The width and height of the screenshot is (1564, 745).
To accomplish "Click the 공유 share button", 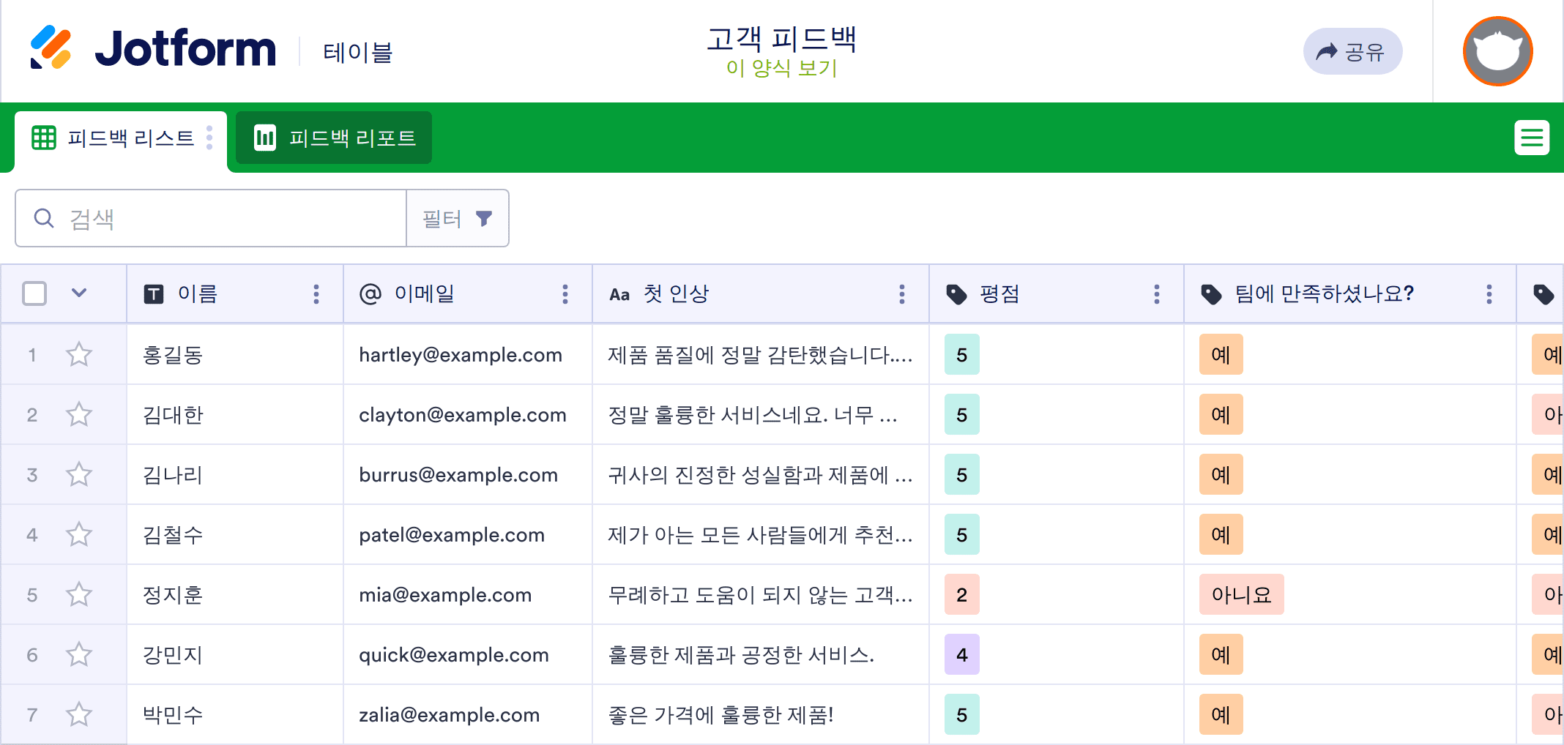I will point(1352,50).
